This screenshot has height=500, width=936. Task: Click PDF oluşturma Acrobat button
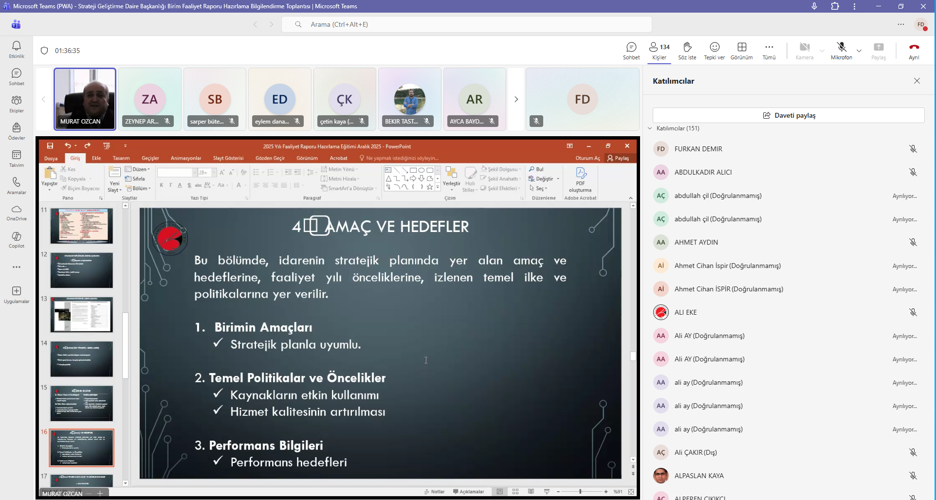pyautogui.click(x=580, y=180)
